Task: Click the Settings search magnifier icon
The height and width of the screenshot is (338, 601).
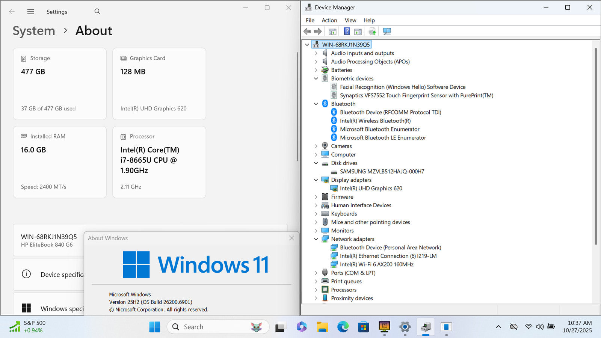Action: (97, 12)
